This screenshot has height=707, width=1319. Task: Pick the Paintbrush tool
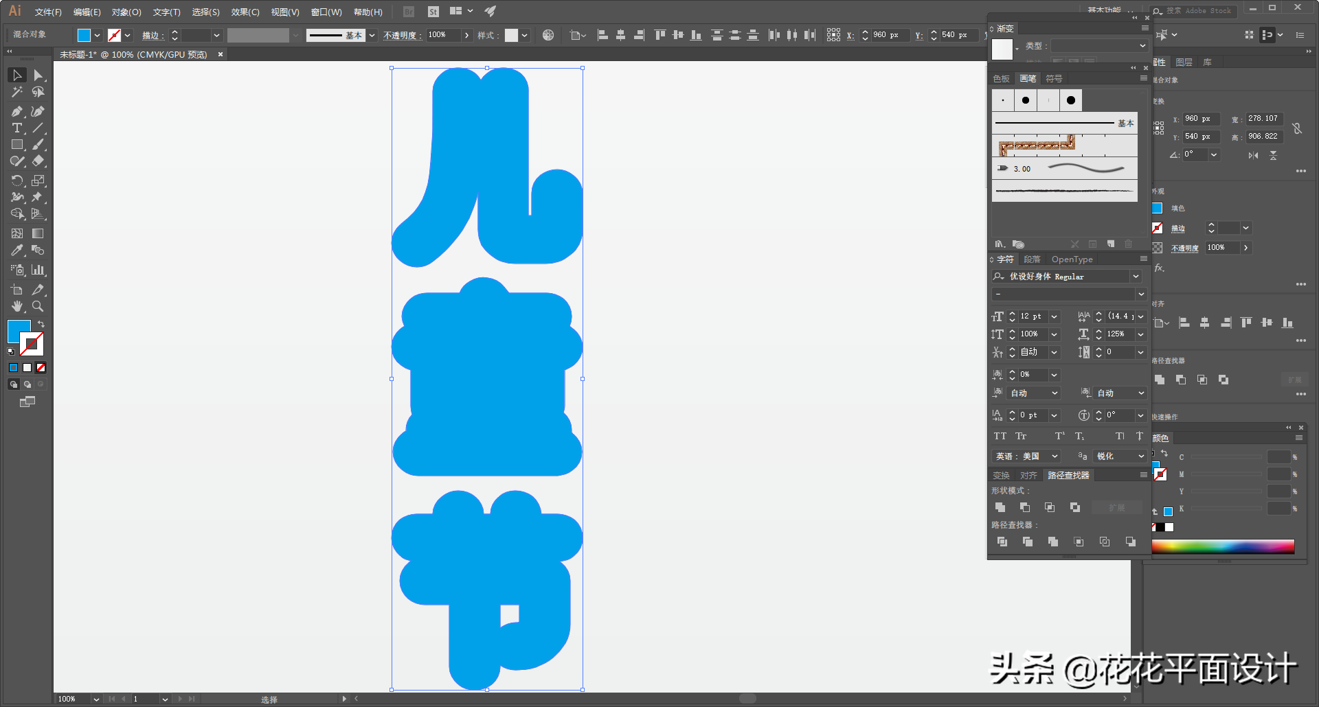click(38, 145)
